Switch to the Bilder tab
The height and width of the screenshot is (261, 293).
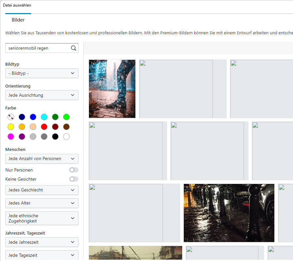pyautogui.click(x=18, y=20)
